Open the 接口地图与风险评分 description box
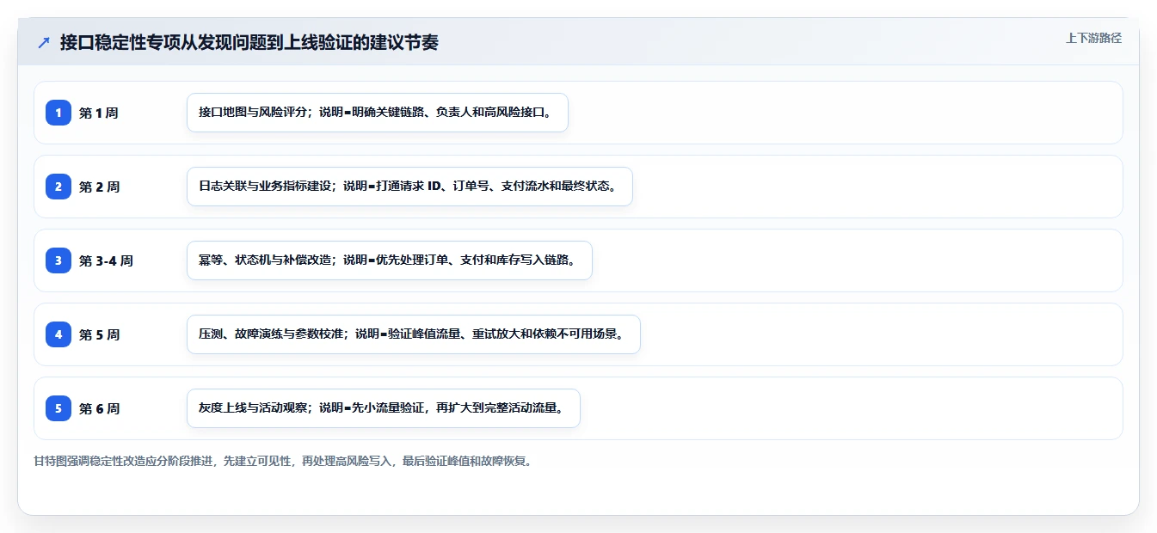This screenshot has width=1157, height=533. [x=378, y=113]
